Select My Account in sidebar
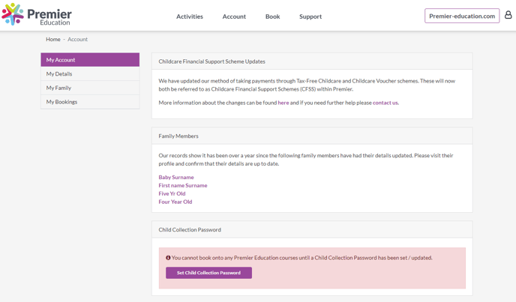The image size is (516, 302). [x=90, y=60]
